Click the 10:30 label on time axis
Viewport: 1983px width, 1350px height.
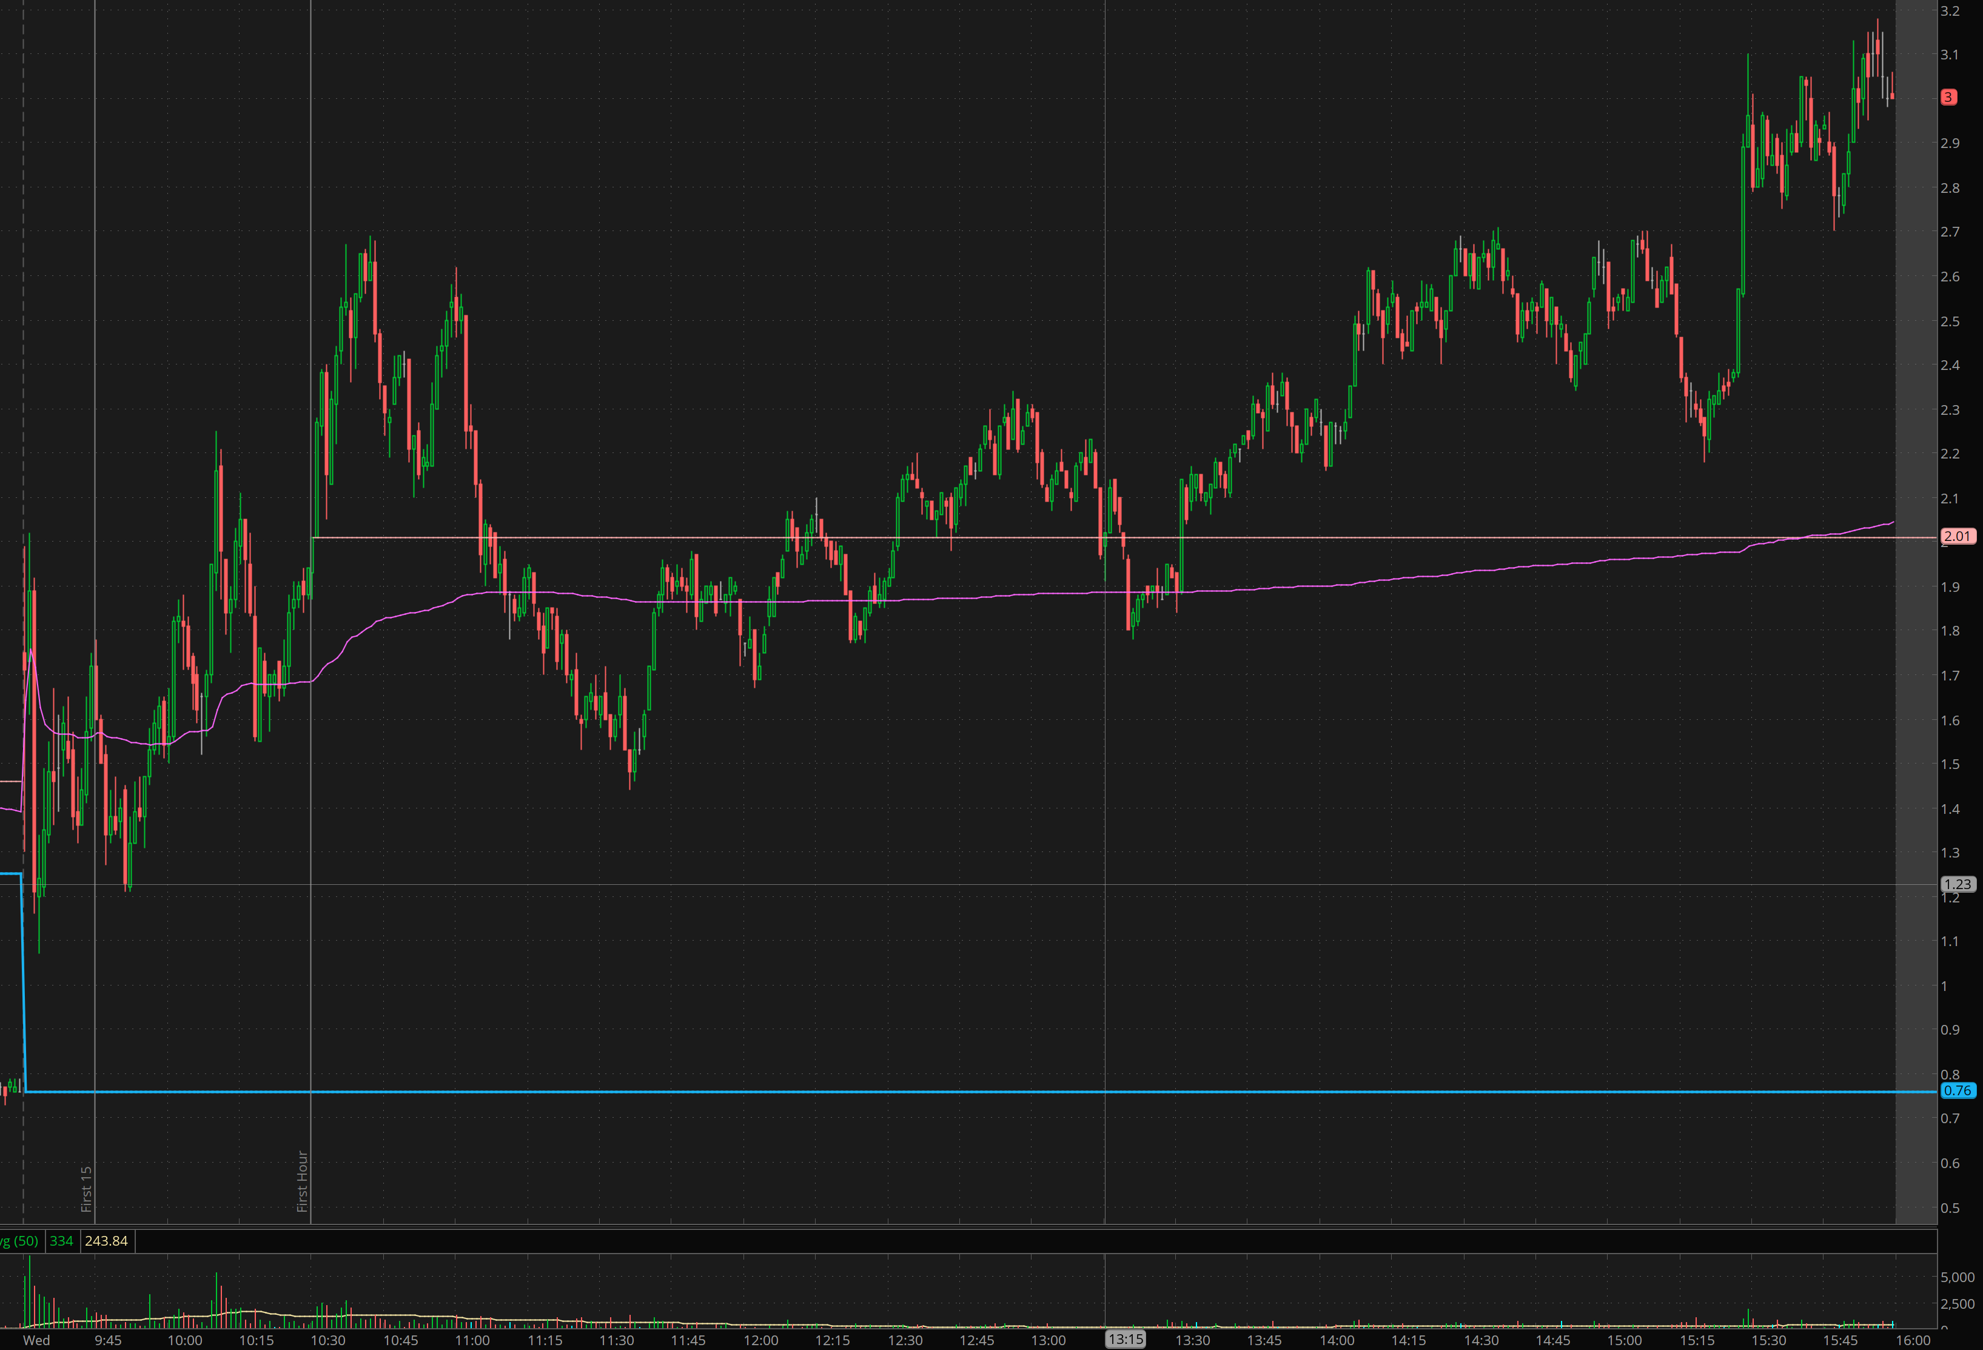click(327, 1340)
